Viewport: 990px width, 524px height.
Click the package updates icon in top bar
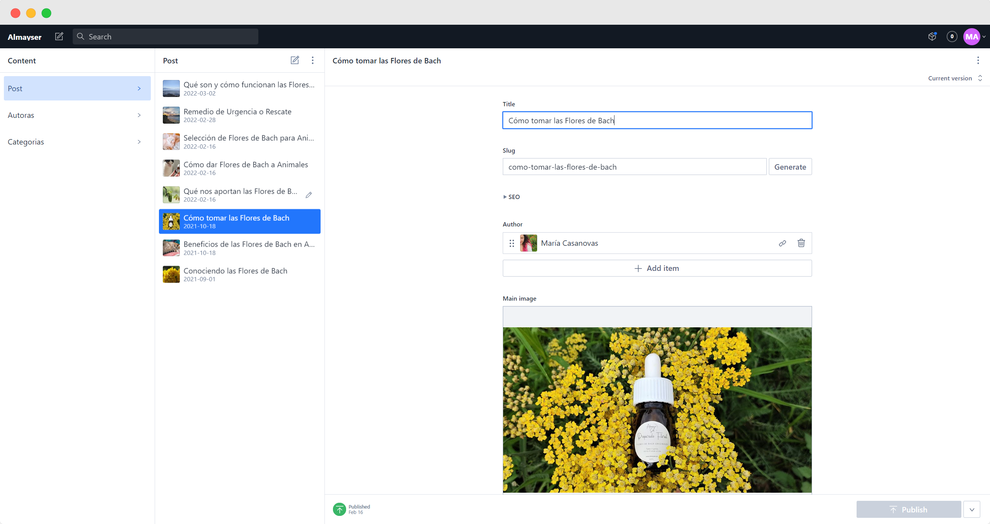[932, 36]
